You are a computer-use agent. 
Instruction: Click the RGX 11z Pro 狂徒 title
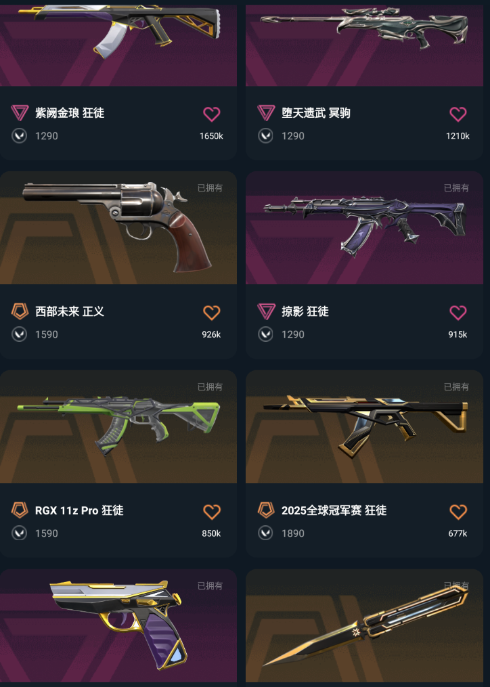click(x=79, y=510)
